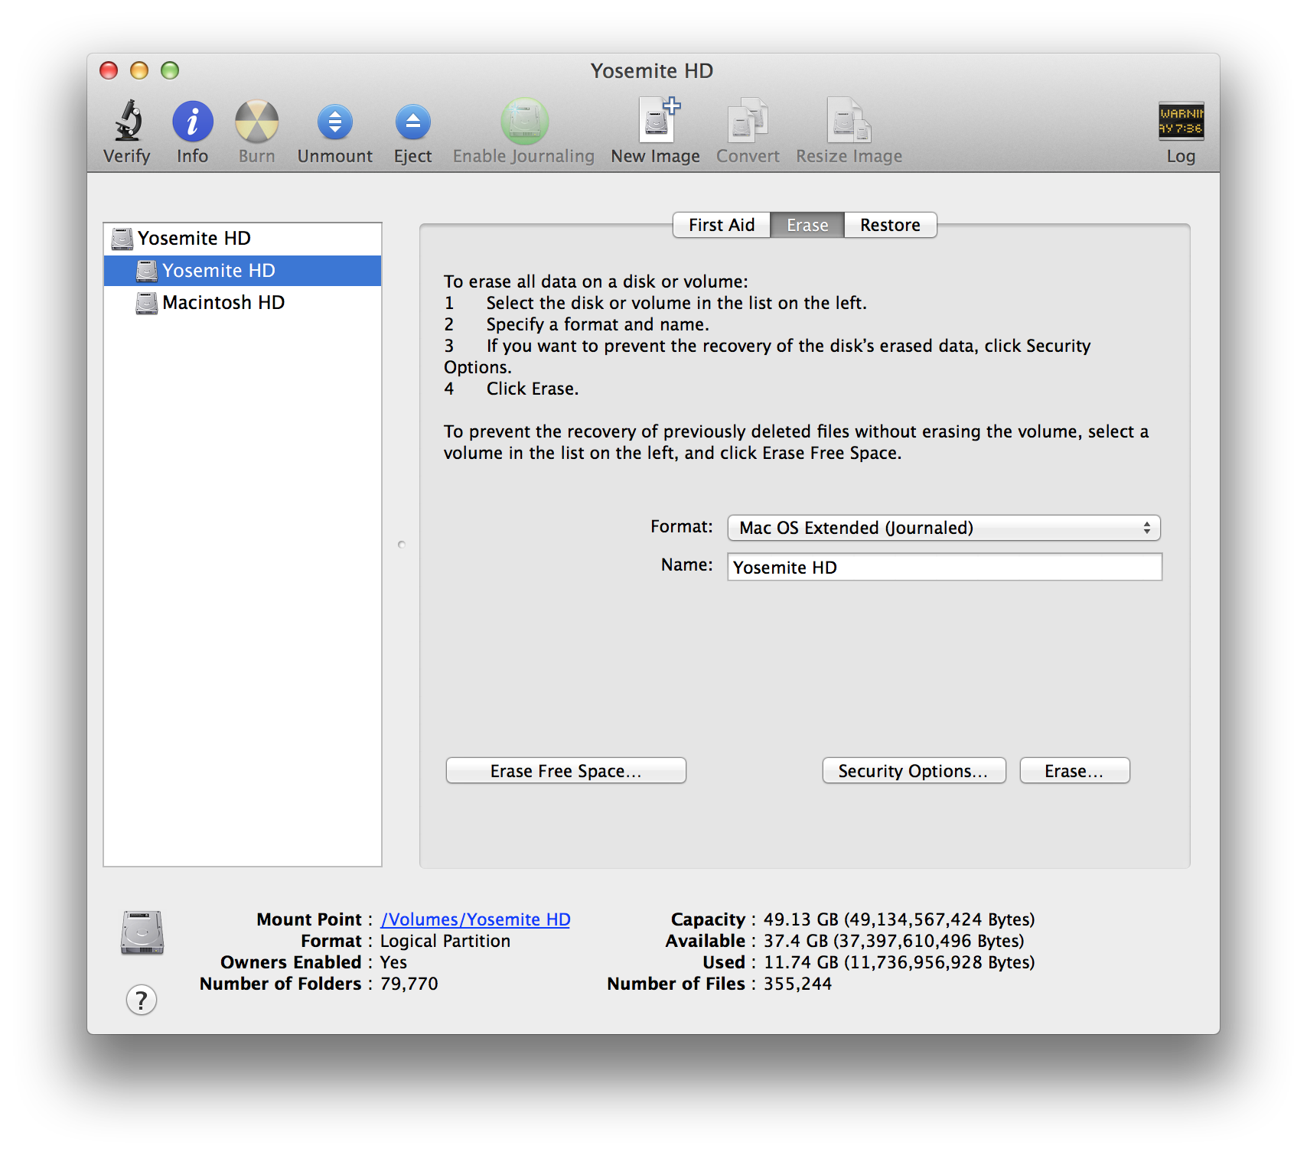
Task: Open help with question mark button
Action: (142, 1000)
